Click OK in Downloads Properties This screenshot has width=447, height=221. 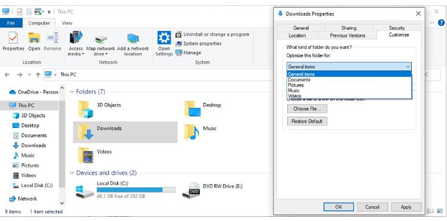click(x=338, y=207)
